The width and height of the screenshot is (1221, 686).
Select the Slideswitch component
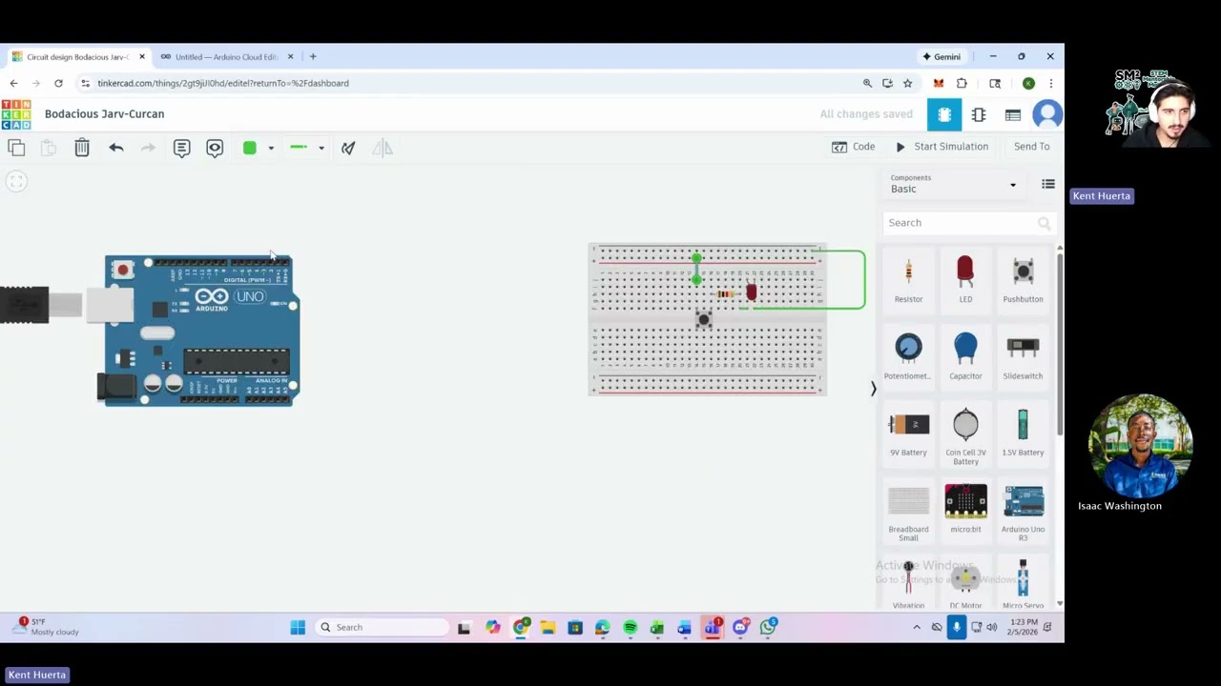pyautogui.click(x=1023, y=355)
